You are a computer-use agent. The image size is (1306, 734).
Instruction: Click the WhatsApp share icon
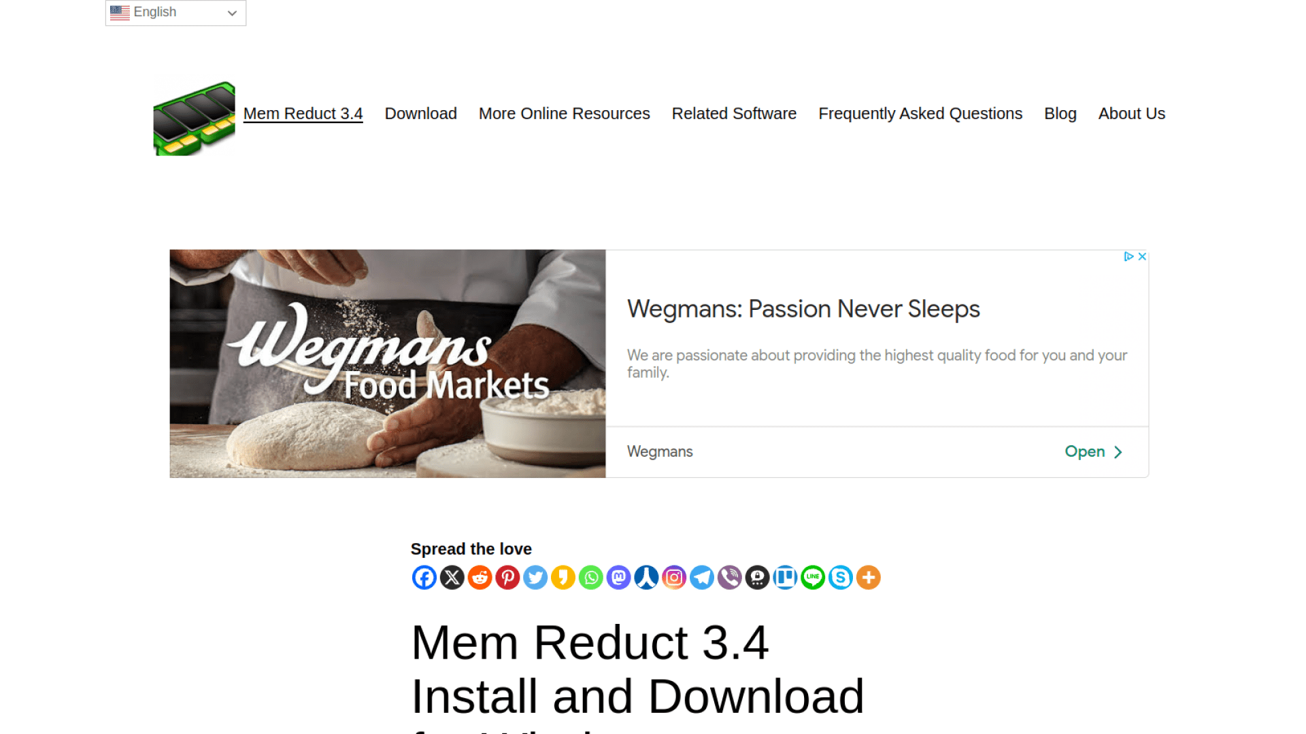coord(590,577)
